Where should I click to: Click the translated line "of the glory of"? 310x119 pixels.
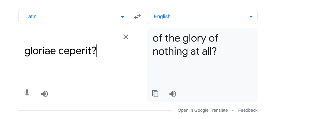(x=185, y=38)
